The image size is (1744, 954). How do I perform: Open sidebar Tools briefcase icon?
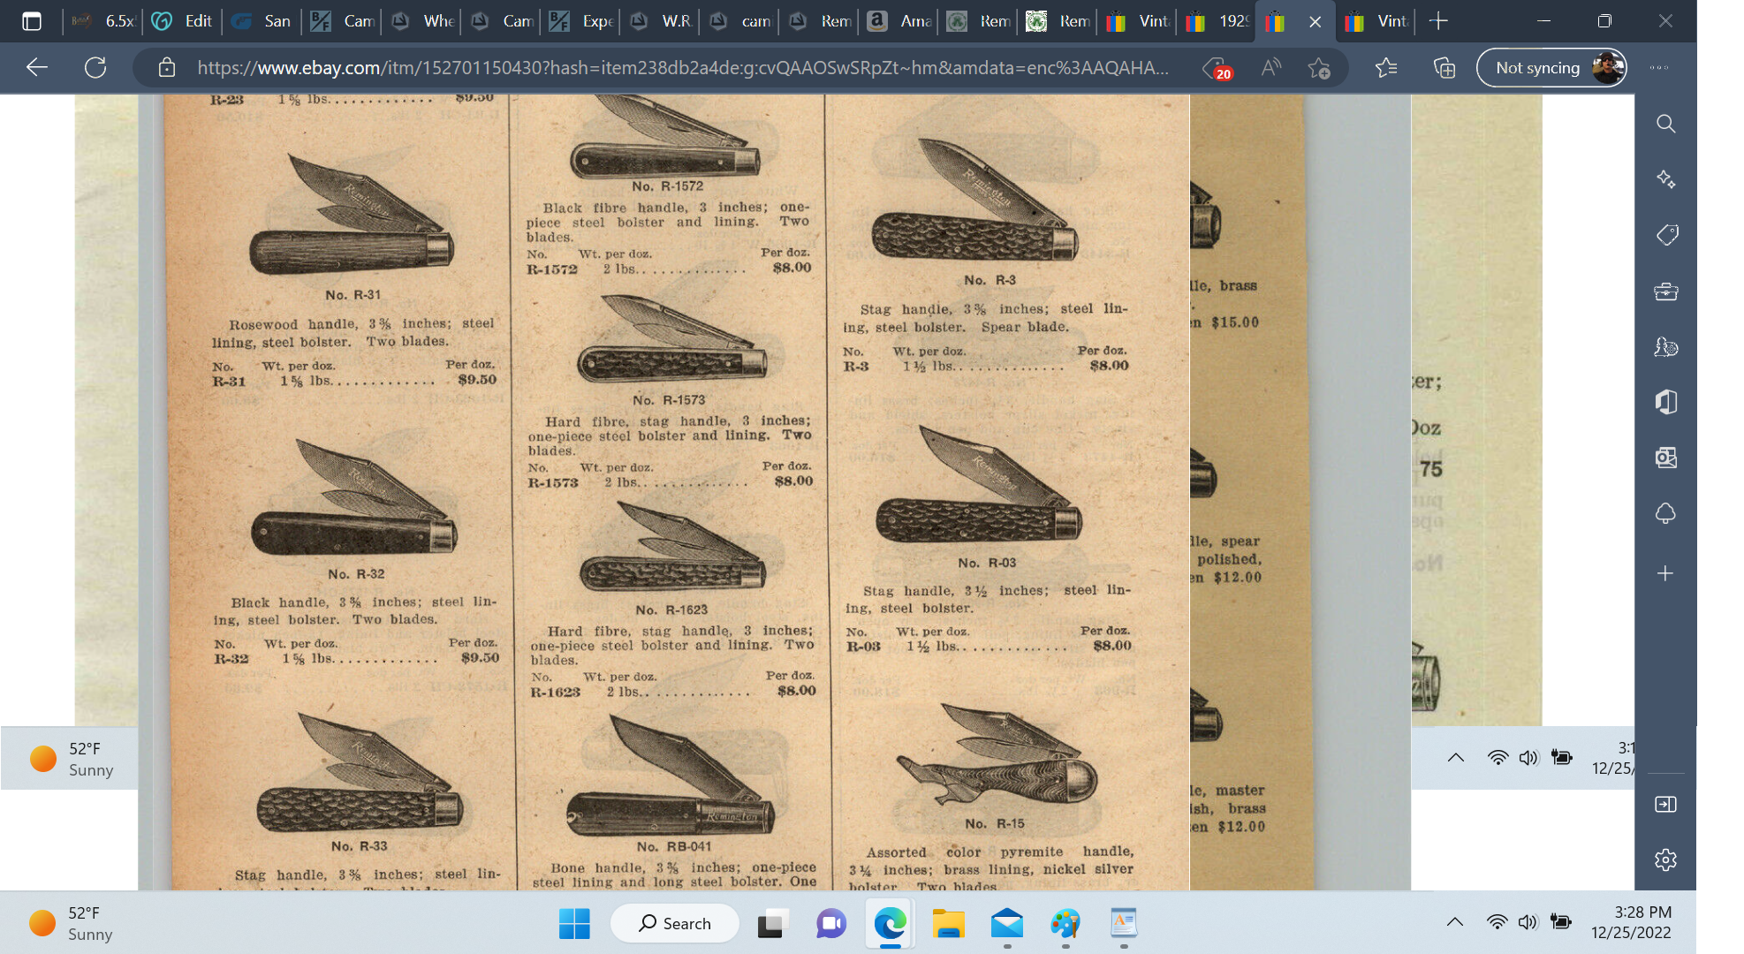click(1665, 291)
